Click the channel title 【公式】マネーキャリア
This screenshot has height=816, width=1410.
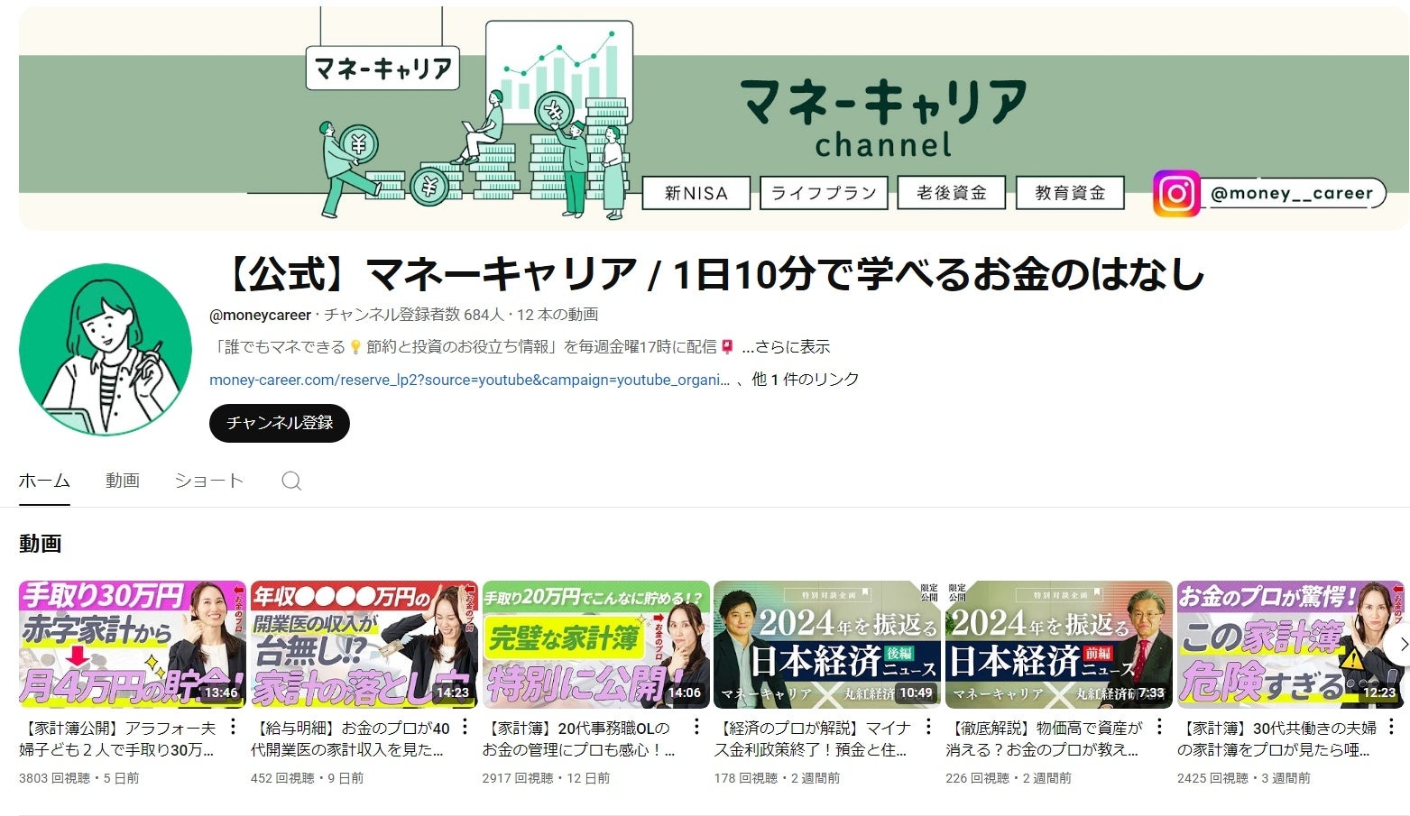tap(713, 274)
